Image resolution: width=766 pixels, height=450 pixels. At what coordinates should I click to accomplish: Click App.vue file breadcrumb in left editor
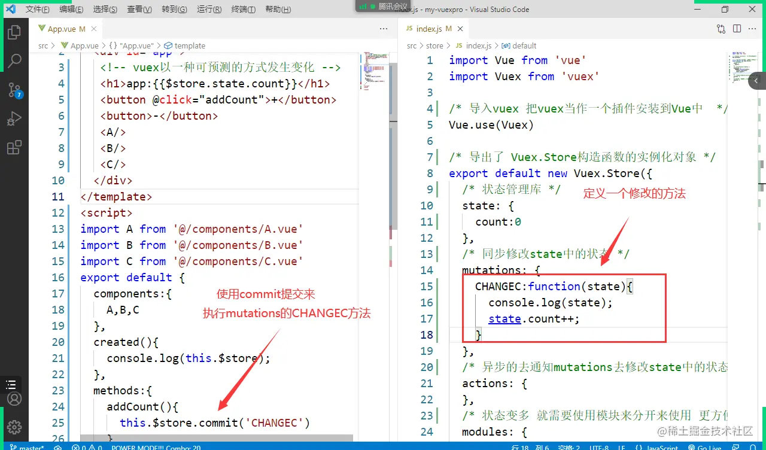(80, 45)
